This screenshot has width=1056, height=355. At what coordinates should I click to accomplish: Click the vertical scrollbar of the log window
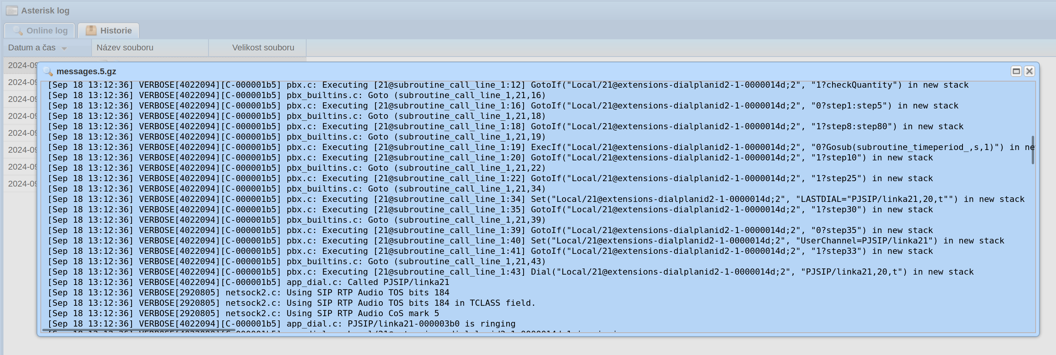click(1033, 150)
